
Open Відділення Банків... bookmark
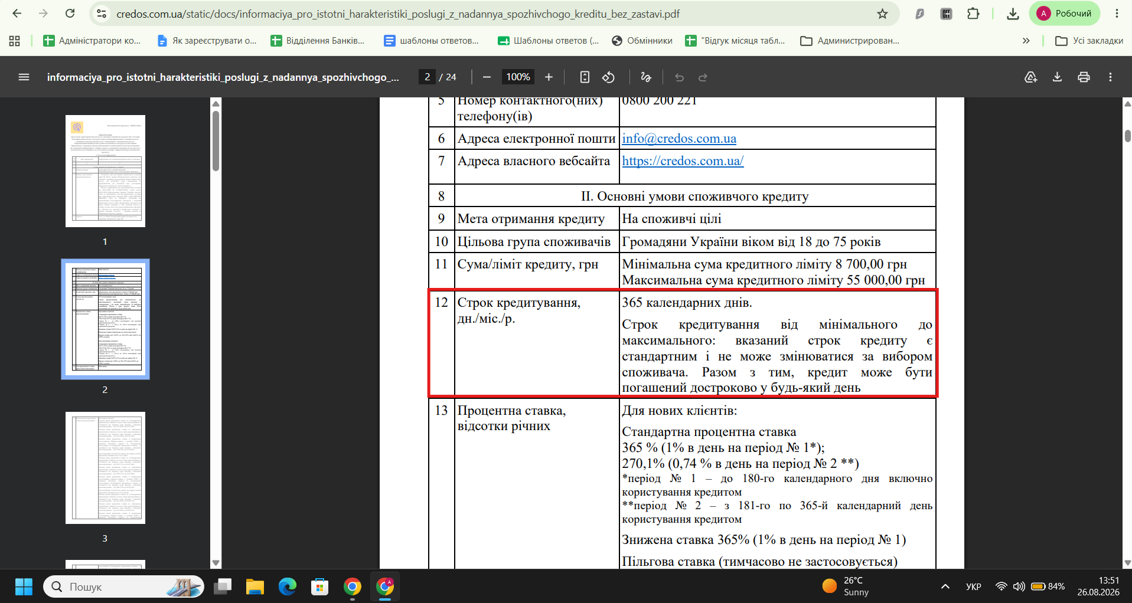tap(318, 41)
